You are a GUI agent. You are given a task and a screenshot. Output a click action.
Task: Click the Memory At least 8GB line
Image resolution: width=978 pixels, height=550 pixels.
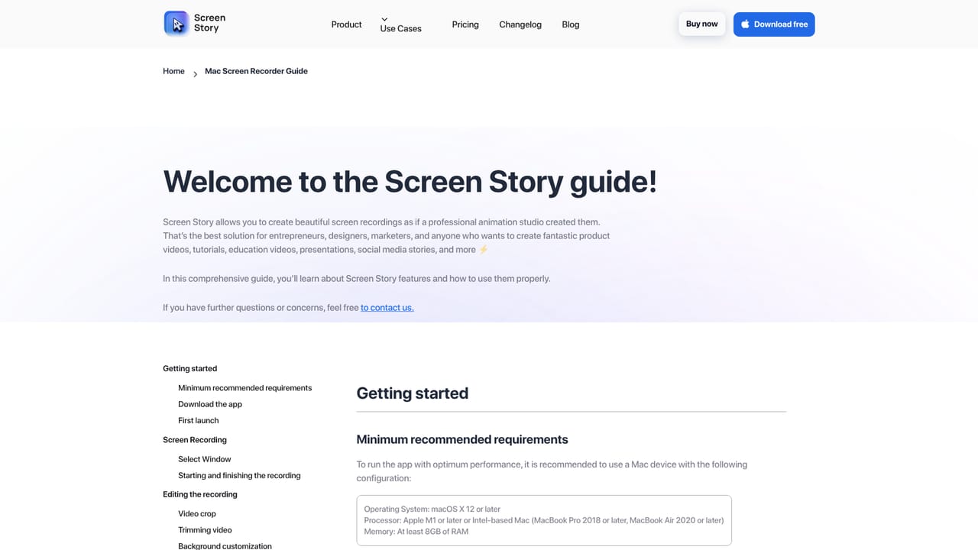click(416, 532)
